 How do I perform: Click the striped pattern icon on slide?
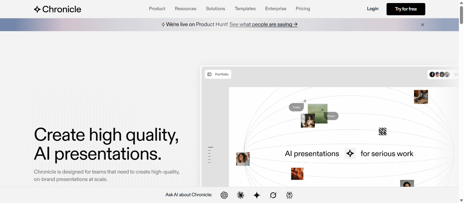tap(382, 131)
